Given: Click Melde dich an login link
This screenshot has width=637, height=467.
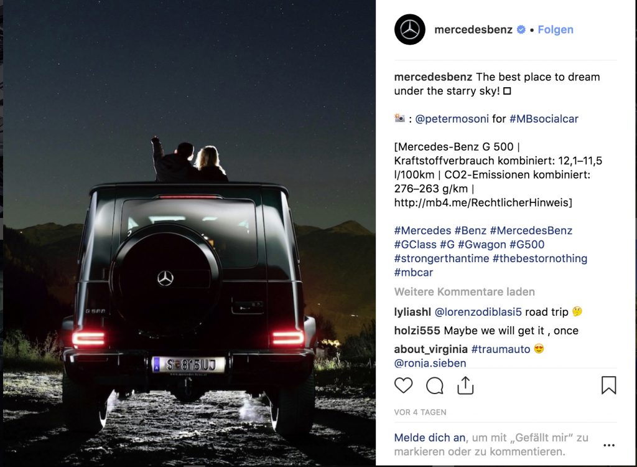Looking at the screenshot, I should point(430,438).
